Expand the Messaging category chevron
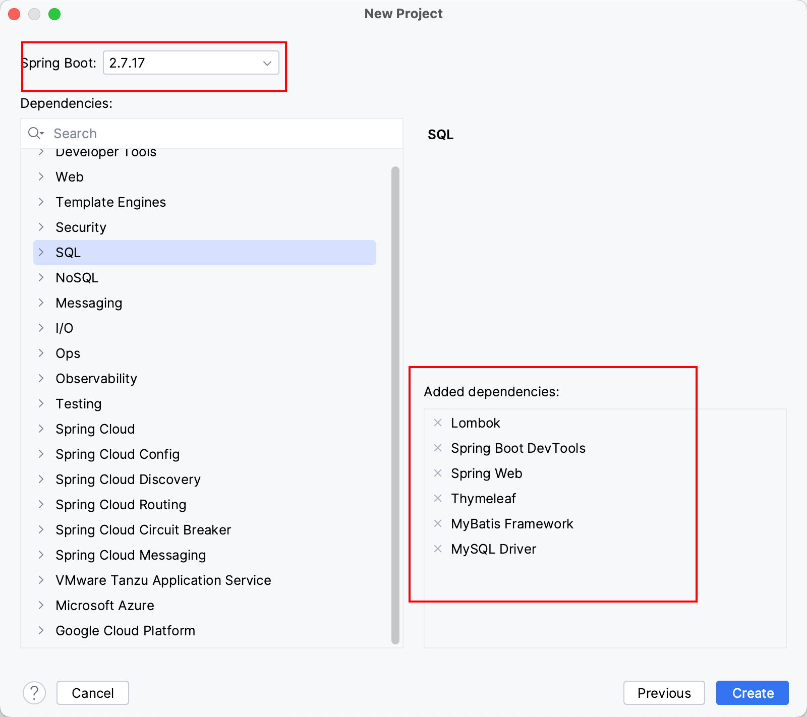Image resolution: width=807 pixels, height=717 pixels. pos(41,303)
